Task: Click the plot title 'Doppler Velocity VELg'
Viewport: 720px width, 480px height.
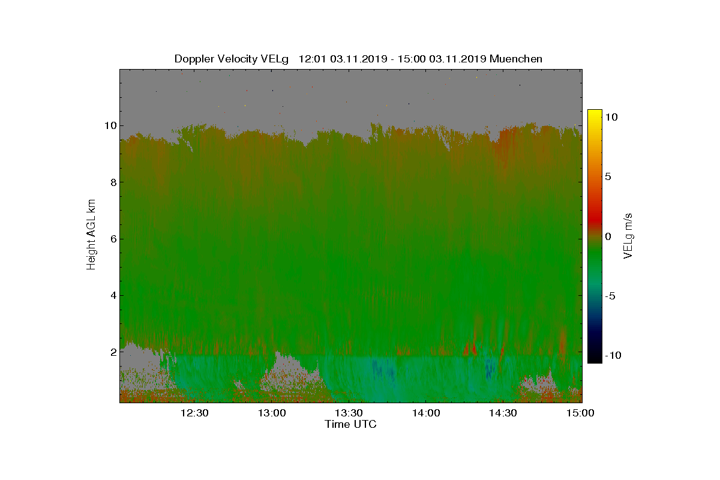Action: (232, 59)
